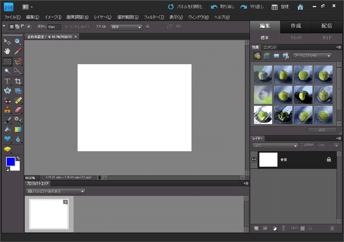Select the Hand tool
The image size is (344, 242).
pos(7,51)
